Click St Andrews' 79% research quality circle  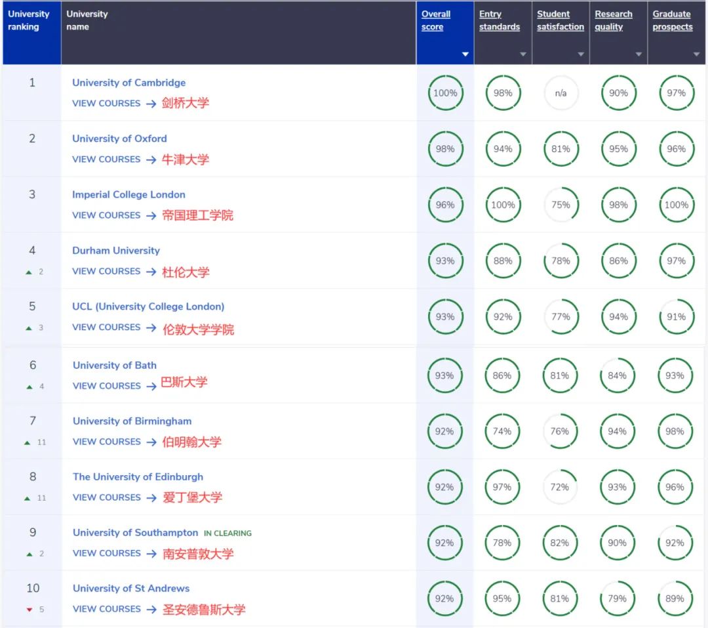pyautogui.click(x=618, y=599)
